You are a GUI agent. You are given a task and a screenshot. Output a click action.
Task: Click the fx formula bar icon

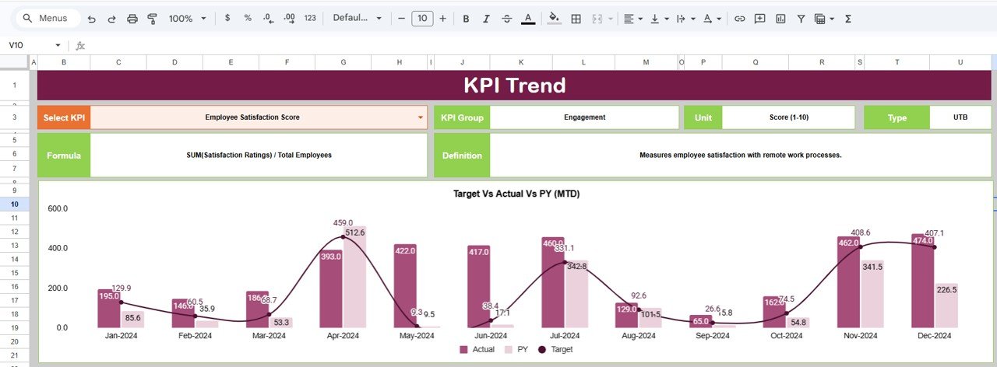[80, 45]
